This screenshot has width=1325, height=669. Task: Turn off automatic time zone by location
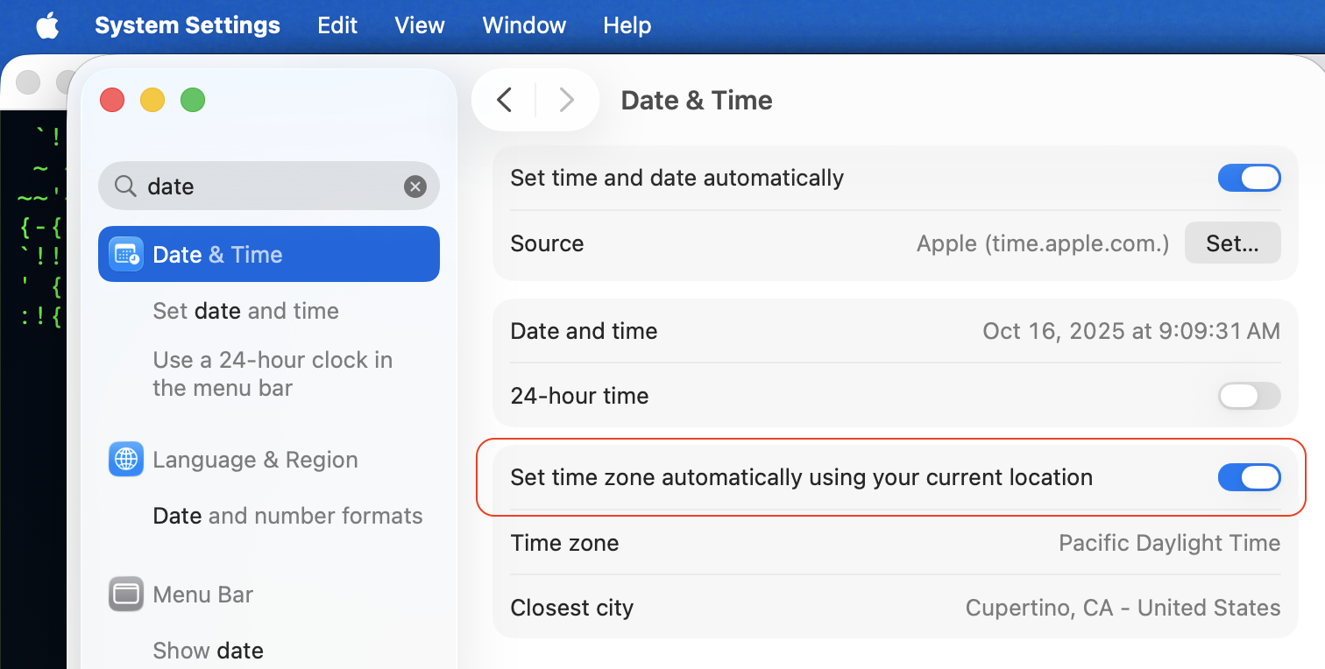(1249, 477)
